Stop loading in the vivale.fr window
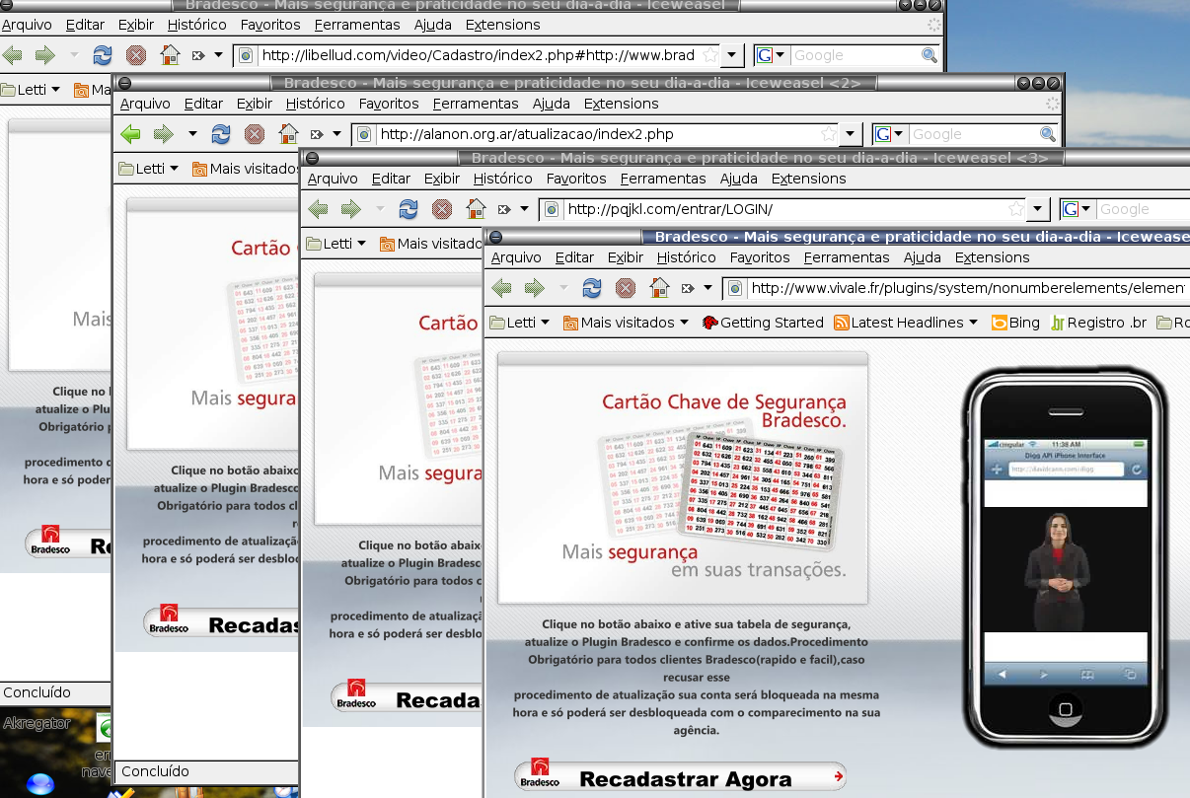This screenshot has width=1190, height=798. click(626, 288)
